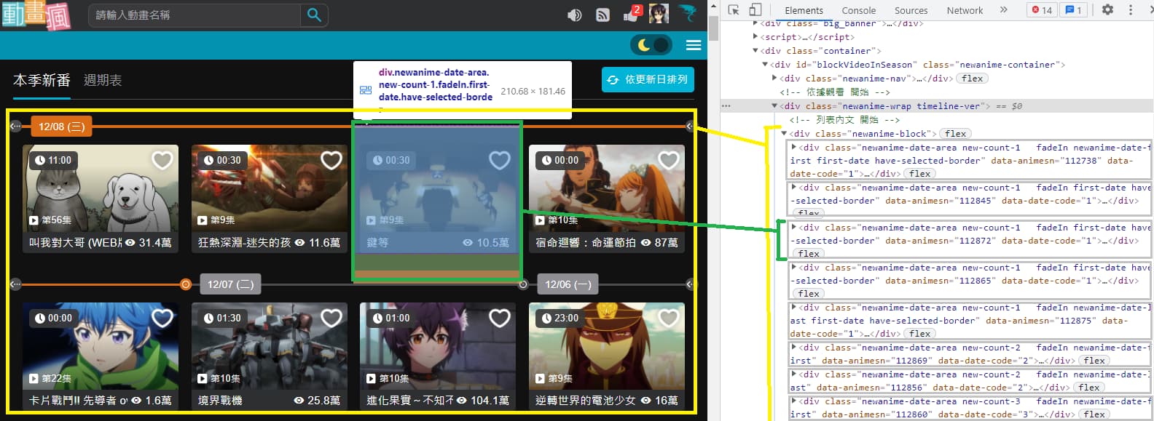This screenshot has height=421, width=1154.
Task: Open the announcements speaker icon
Action: [x=575, y=15]
